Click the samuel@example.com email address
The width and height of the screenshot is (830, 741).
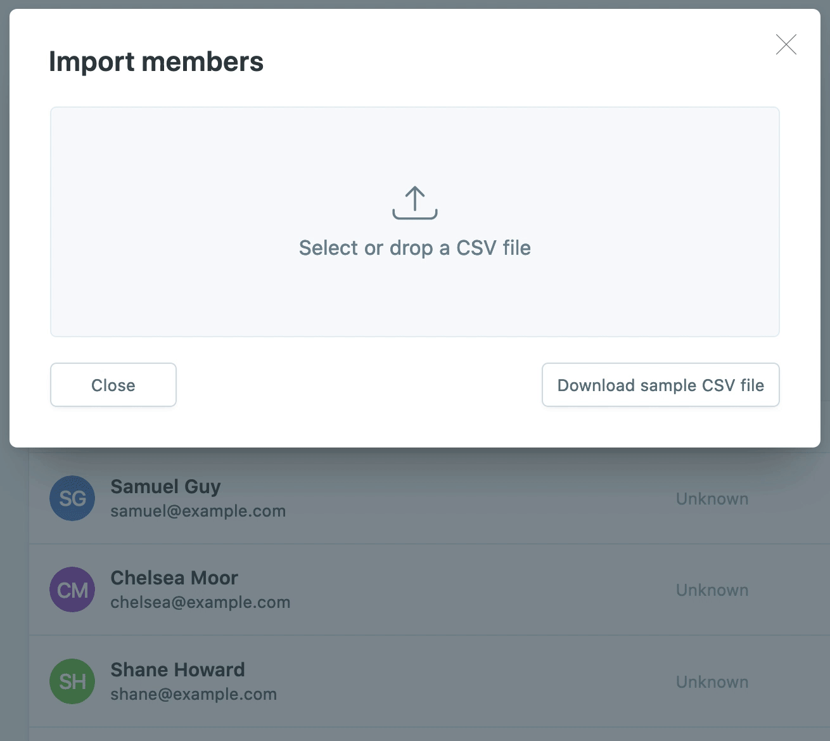198,511
